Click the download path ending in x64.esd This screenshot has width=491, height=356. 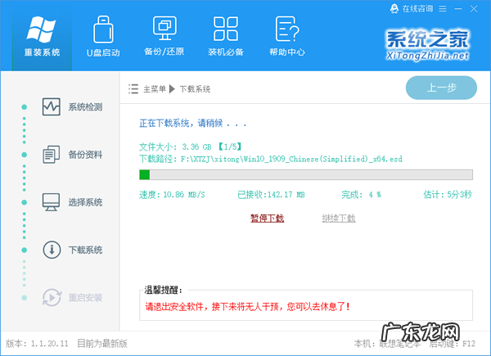click(271, 159)
